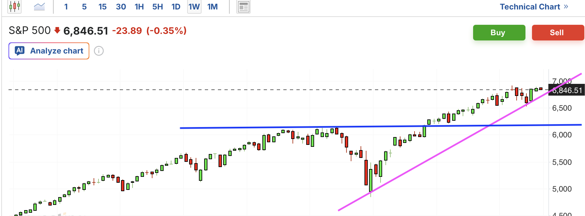Choose the 5H timeframe
585x216 pixels.
pyautogui.click(x=157, y=7)
